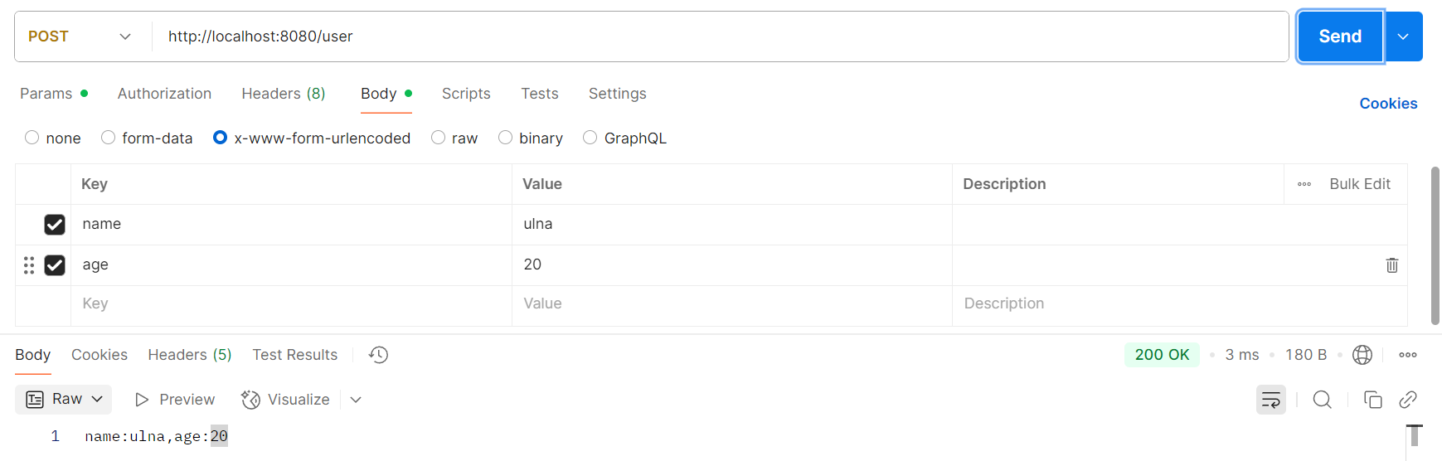Click the Send request button
This screenshot has width=1442, height=461.
pyautogui.click(x=1339, y=36)
